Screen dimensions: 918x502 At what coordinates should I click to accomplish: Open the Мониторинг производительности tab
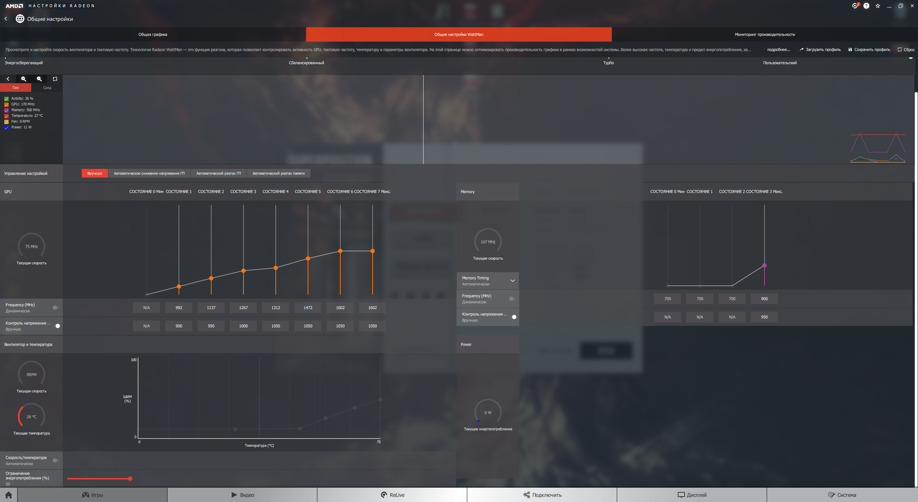[765, 34]
